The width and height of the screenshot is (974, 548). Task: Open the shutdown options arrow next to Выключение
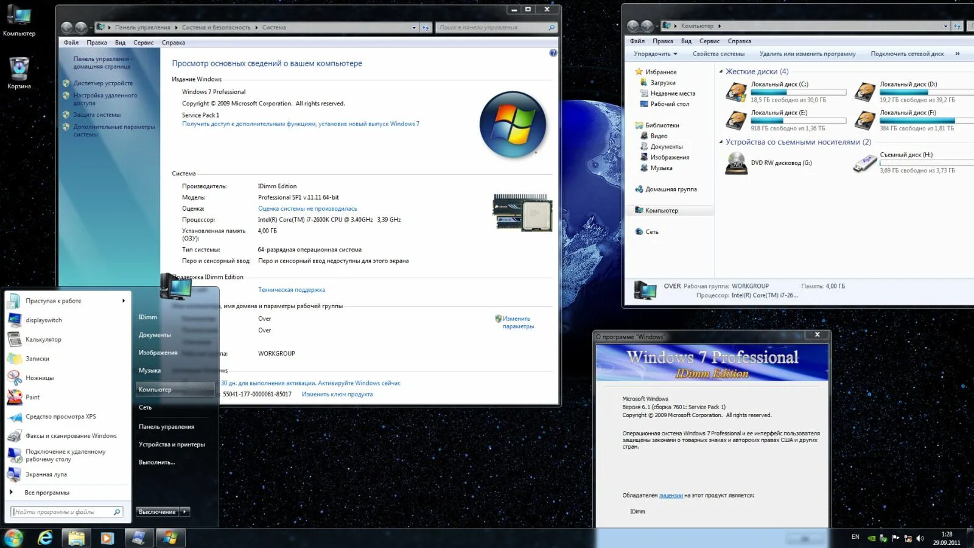[x=185, y=512]
